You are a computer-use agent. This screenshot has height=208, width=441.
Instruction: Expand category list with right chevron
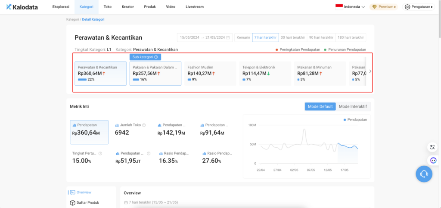coord(370,71)
